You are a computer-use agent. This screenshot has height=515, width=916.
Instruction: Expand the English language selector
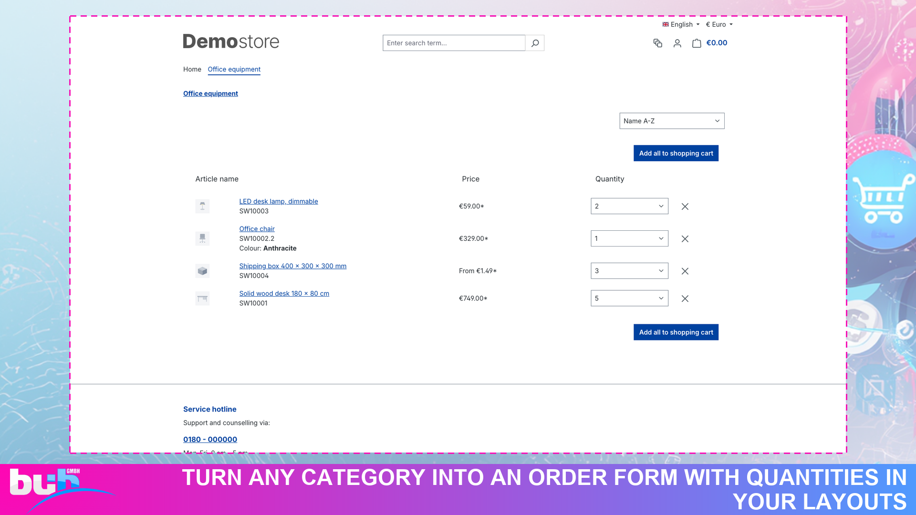[681, 24]
